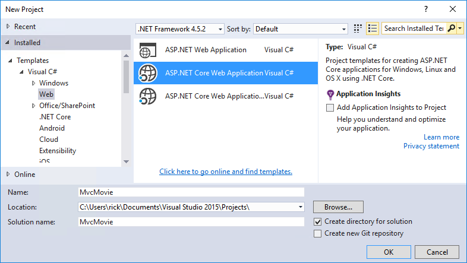This screenshot has height=263, width=467.
Task: Expand the Windows node under Visual C#
Action: click(x=33, y=83)
